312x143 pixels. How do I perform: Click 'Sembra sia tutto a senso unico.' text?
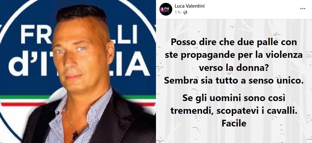234,81
